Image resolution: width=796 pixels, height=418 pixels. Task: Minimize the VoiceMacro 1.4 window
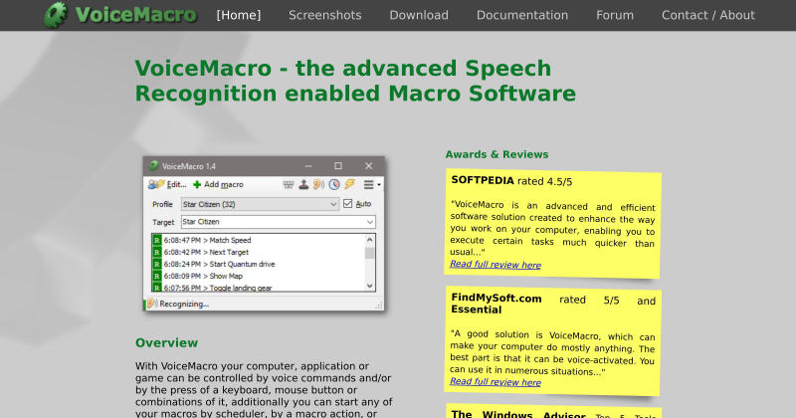point(308,166)
